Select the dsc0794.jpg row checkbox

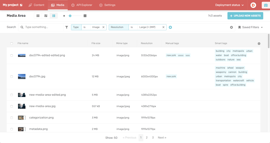pos(12,77)
